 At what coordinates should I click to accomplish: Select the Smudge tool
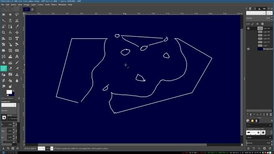coord(3,86)
